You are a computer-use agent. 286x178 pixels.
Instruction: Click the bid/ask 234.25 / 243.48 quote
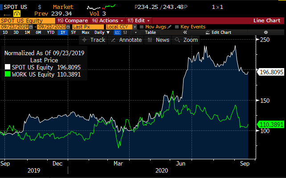point(161,7)
